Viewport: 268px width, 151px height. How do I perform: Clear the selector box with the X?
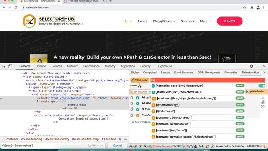(x=263, y=80)
